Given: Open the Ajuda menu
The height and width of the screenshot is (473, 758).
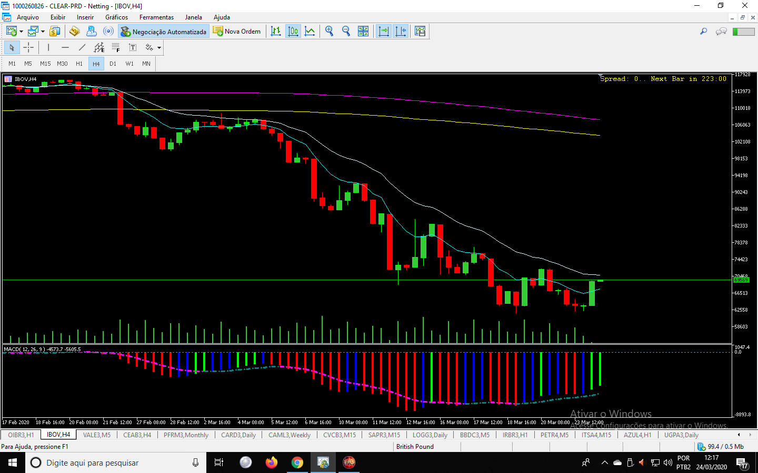Looking at the screenshot, I should click(x=222, y=17).
